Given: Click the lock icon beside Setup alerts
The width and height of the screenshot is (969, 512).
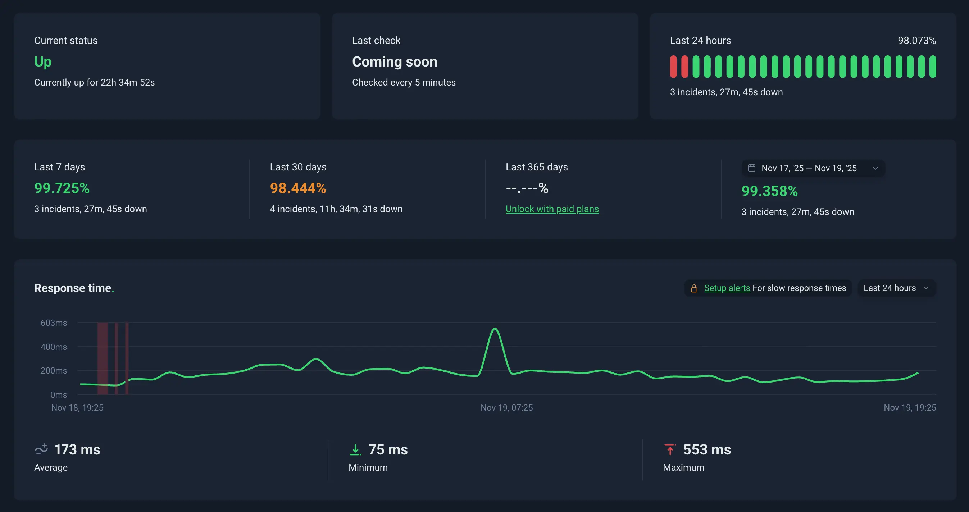Looking at the screenshot, I should tap(695, 288).
